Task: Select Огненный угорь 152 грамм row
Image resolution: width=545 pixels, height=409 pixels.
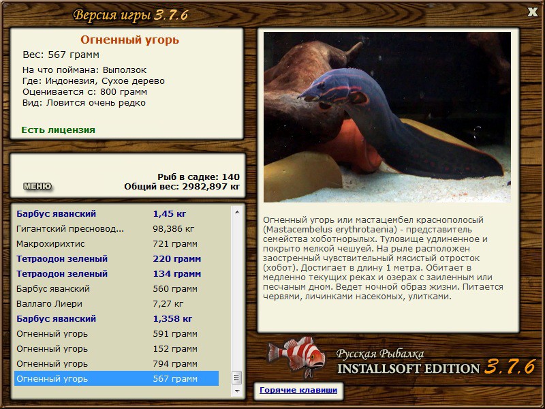Action: click(x=116, y=348)
